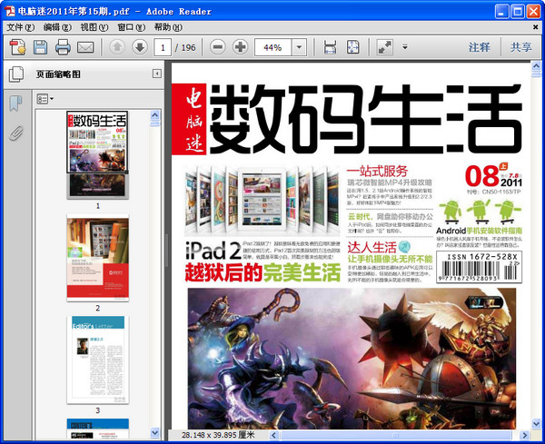
Task: Click the 共享 (Share) button
Action: pyautogui.click(x=521, y=46)
